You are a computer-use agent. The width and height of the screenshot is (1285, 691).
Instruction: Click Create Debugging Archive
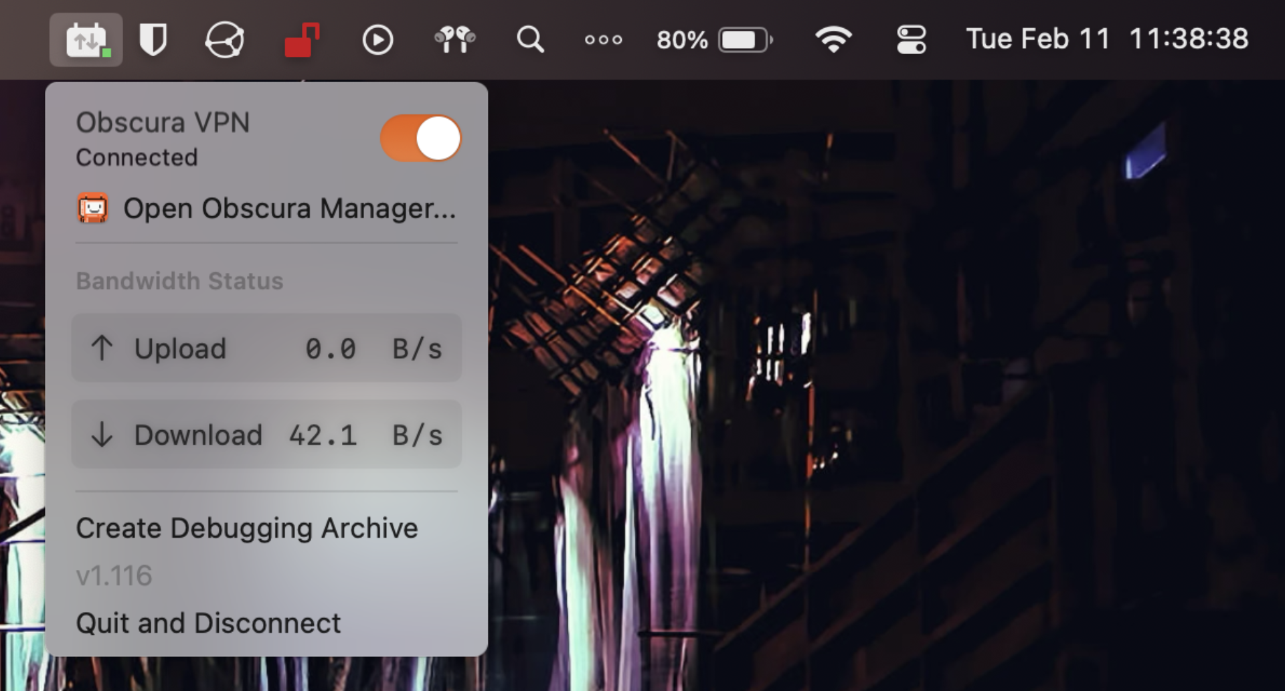pos(246,528)
